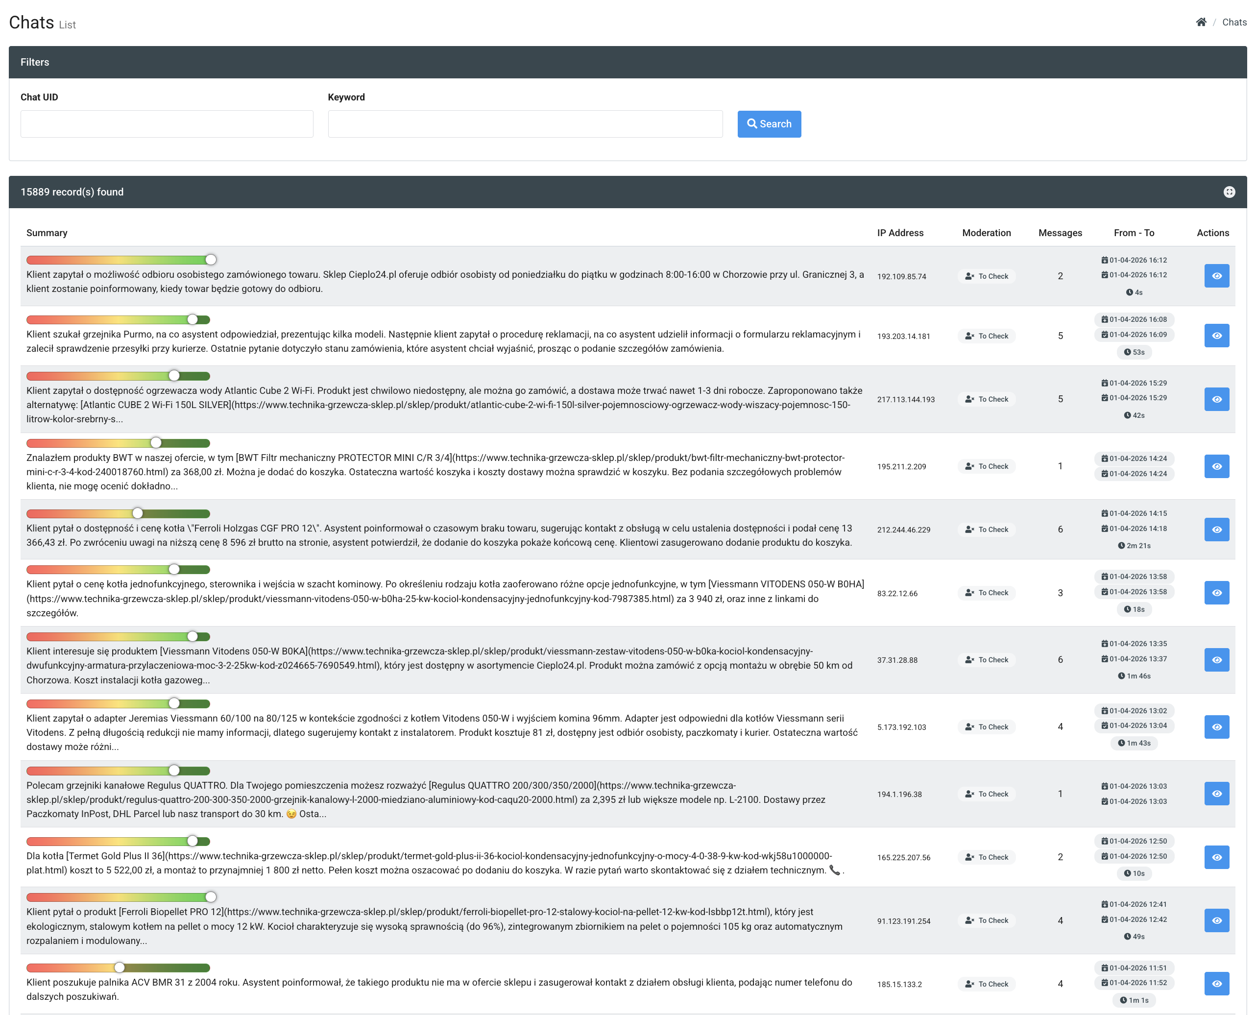This screenshot has width=1256, height=1015.
Task: View chat from IP 192.109.85.74
Action: coord(1216,276)
